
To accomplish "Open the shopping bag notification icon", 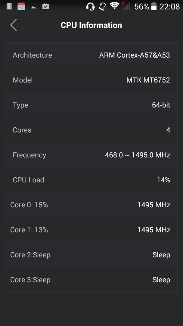I will (x=45, y=6).
